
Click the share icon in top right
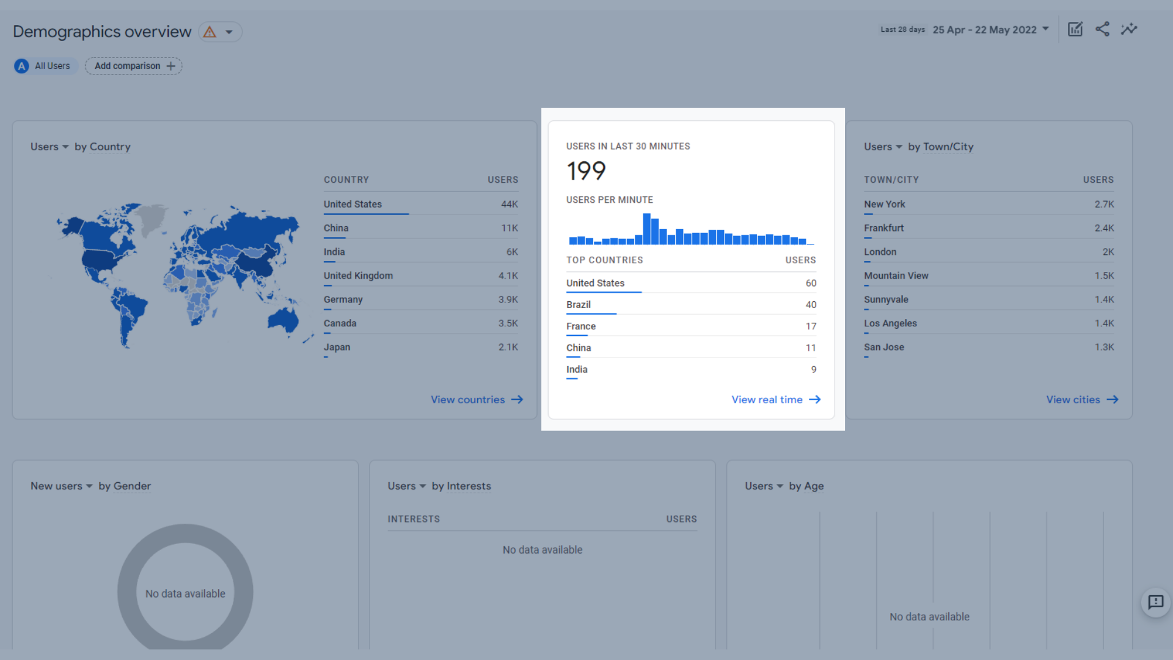pyautogui.click(x=1103, y=29)
